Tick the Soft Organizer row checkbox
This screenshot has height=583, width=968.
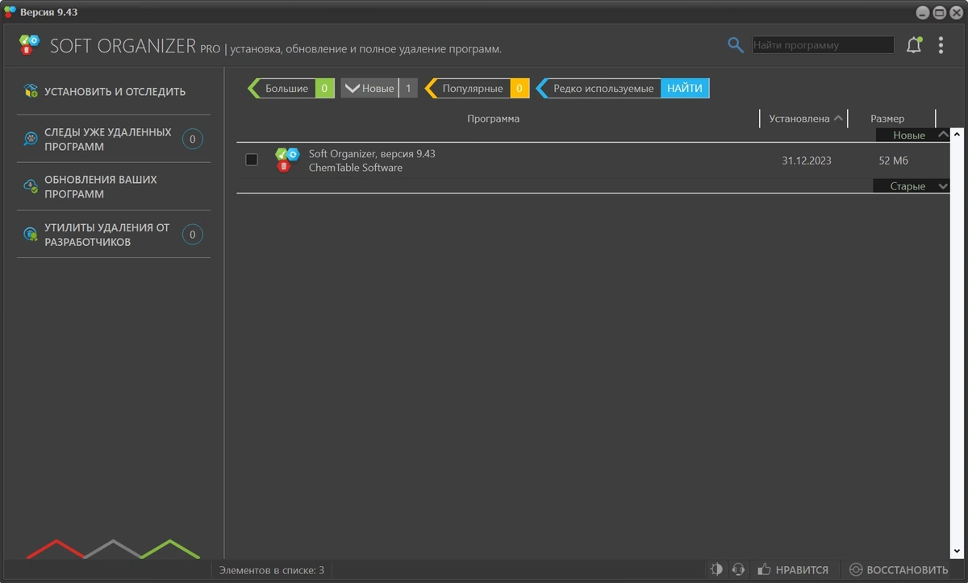tap(252, 160)
